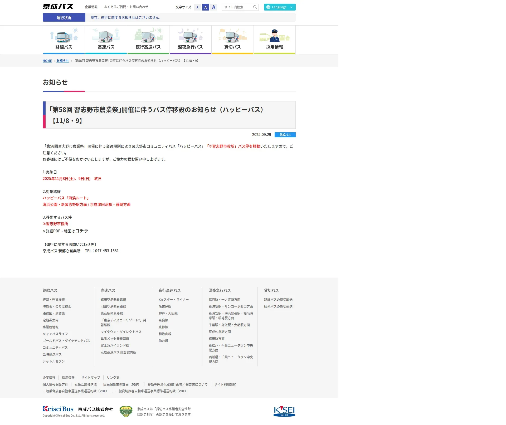Expand the Language dropdown
Viewport: 506px width, 425px height.
coord(280,7)
